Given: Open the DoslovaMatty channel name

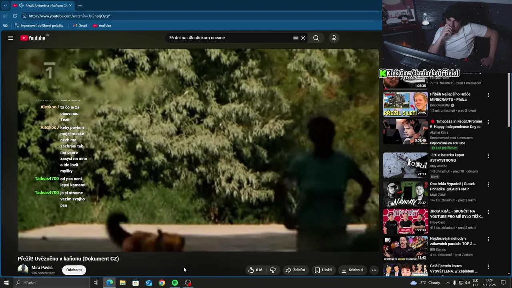Looking at the screenshot, I should [x=440, y=105].
